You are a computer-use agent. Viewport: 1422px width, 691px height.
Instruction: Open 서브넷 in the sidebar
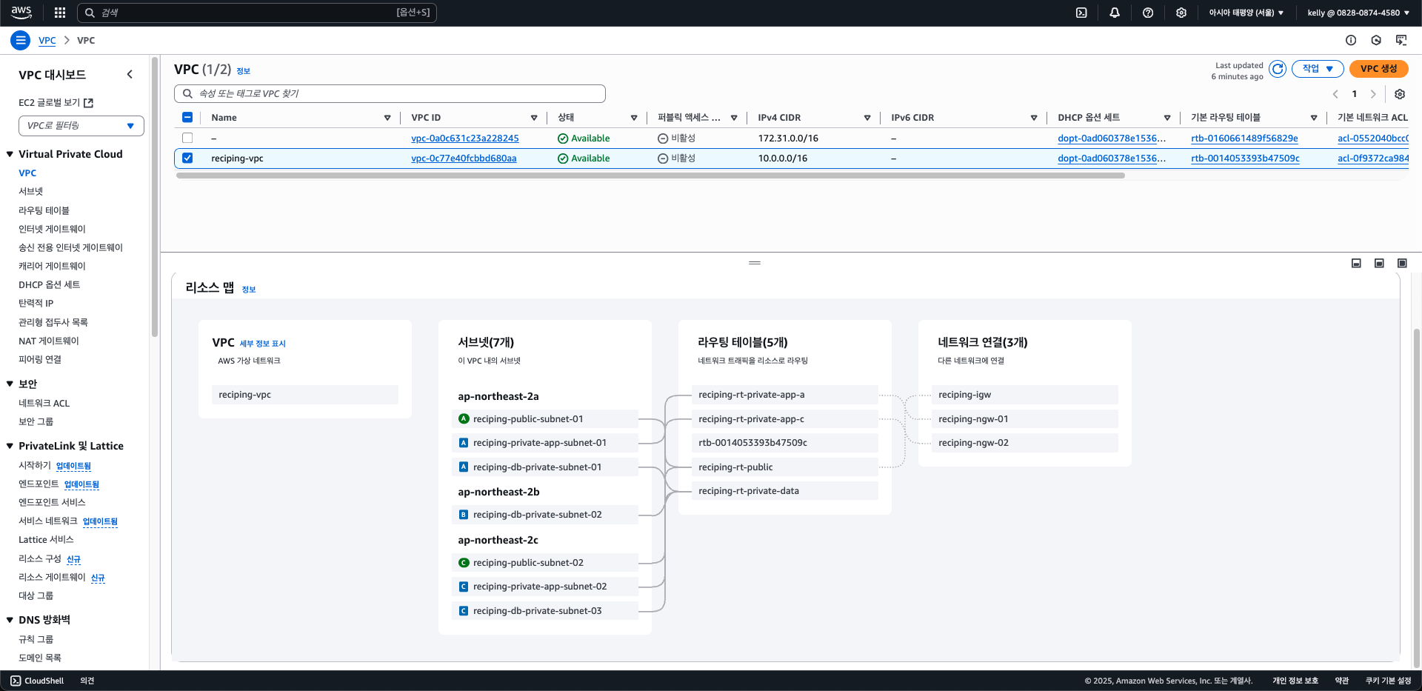[x=31, y=191]
